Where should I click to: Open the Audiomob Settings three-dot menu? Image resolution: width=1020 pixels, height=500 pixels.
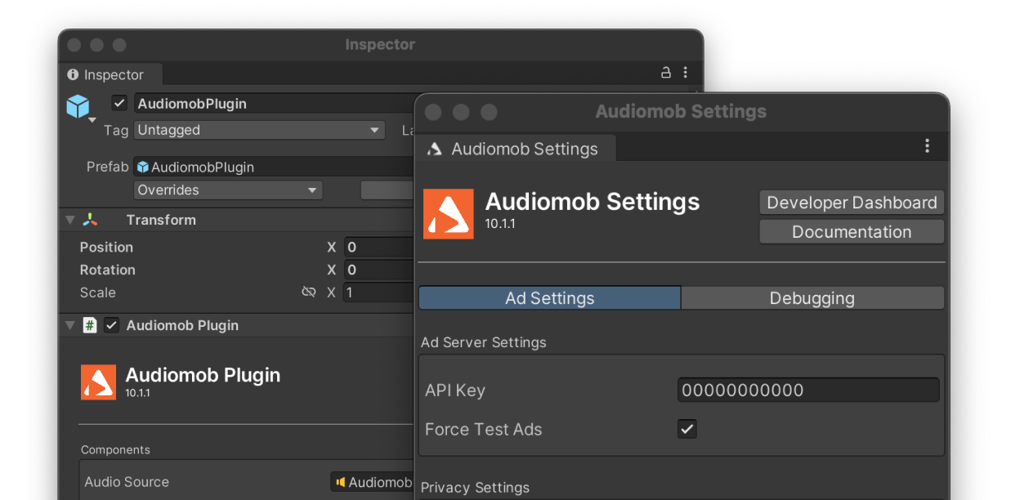[x=927, y=146]
